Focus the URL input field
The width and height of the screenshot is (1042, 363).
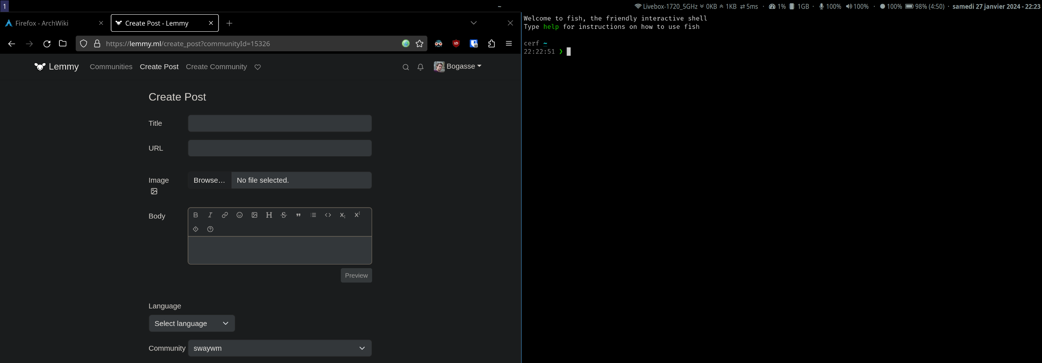click(x=280, y=148)
